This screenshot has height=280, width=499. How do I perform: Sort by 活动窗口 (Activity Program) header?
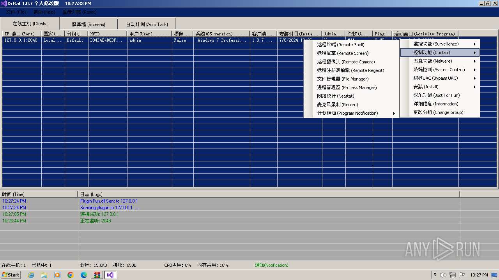[425, 34]
